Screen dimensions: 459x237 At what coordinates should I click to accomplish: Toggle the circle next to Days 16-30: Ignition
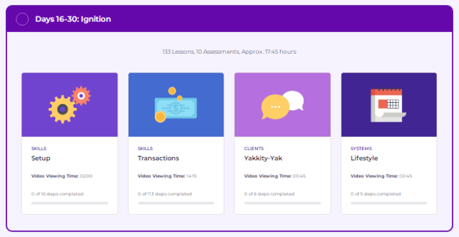pos(22,19)
